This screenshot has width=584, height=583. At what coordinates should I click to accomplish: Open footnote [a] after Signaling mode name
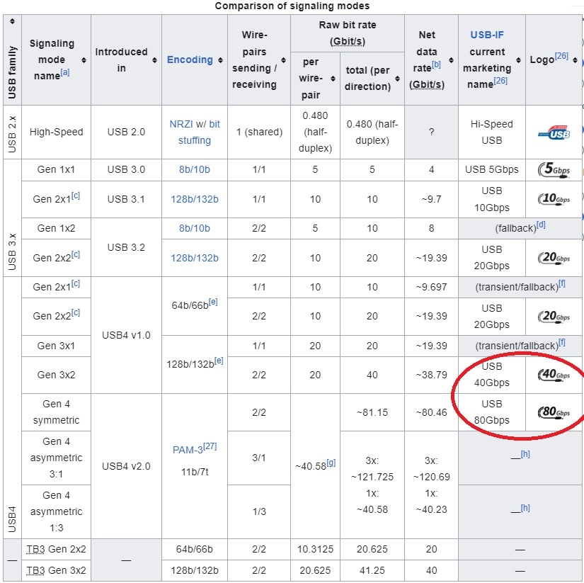[x=65, y=72]
